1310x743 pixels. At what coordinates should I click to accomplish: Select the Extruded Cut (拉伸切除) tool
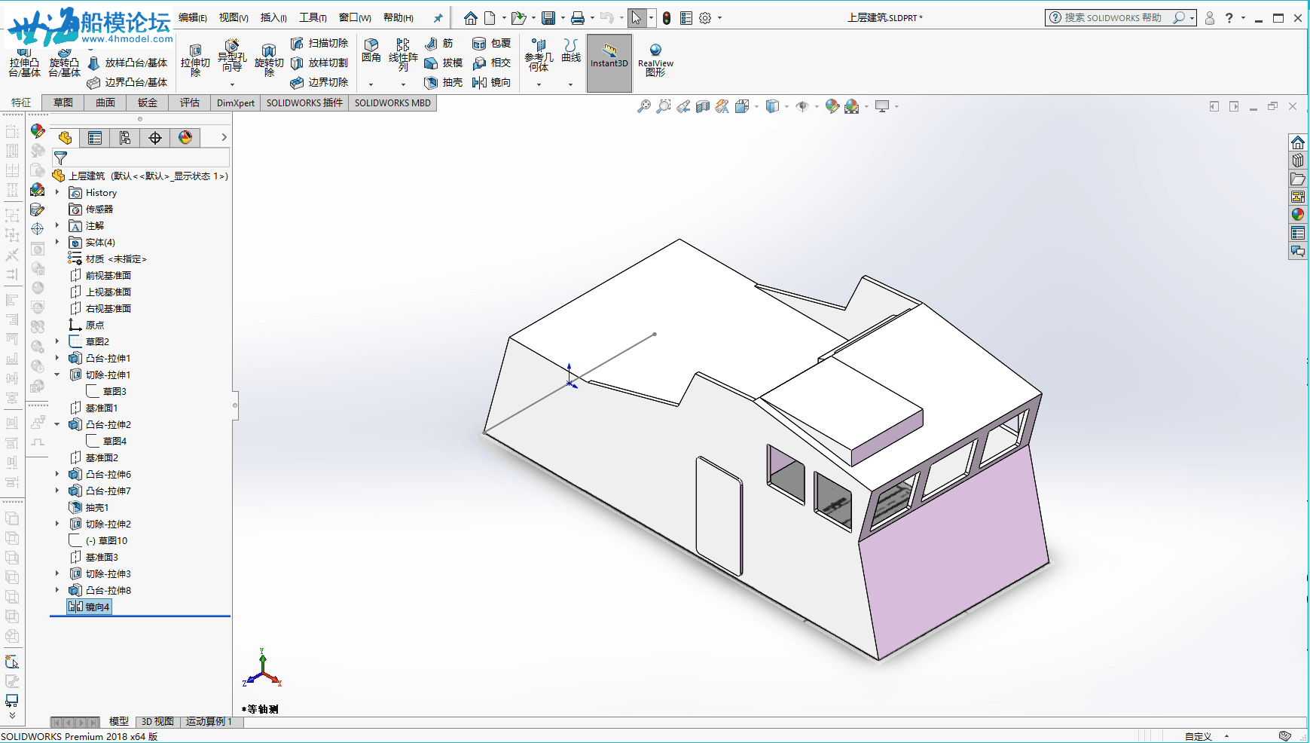point(195,60)
